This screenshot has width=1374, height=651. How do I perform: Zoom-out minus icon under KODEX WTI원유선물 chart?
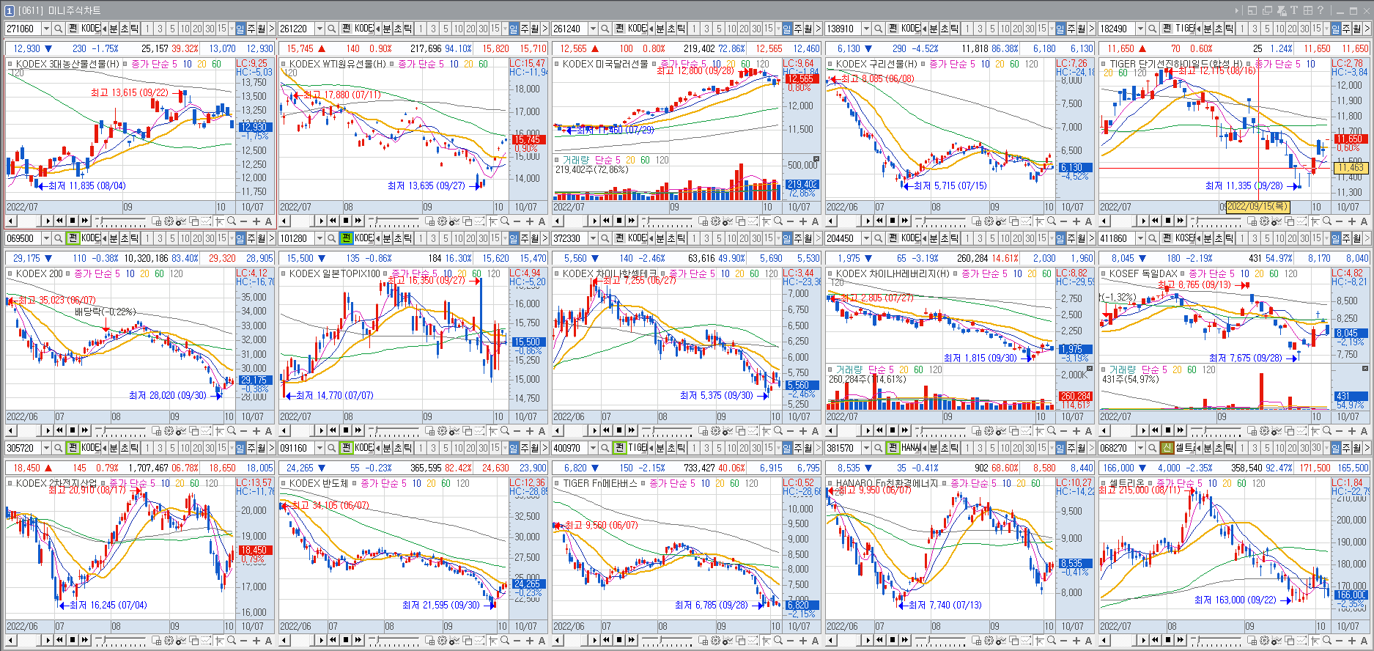point(517,221)
